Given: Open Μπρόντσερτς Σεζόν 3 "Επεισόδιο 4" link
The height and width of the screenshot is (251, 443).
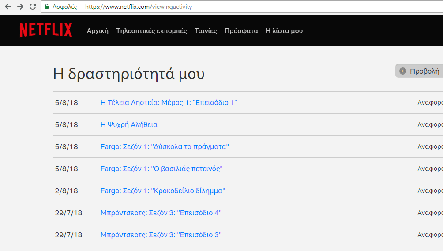Looking at the screenshot, I should point(161,213).
